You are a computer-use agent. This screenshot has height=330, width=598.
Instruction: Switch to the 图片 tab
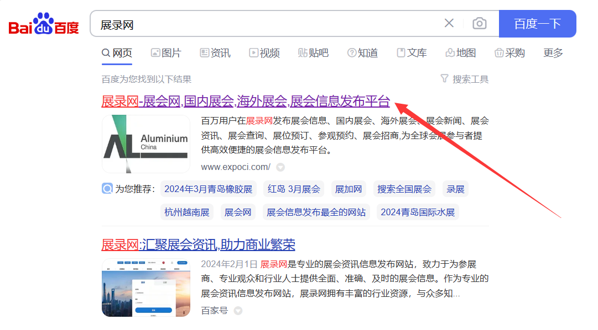click(x=166, y=53)
